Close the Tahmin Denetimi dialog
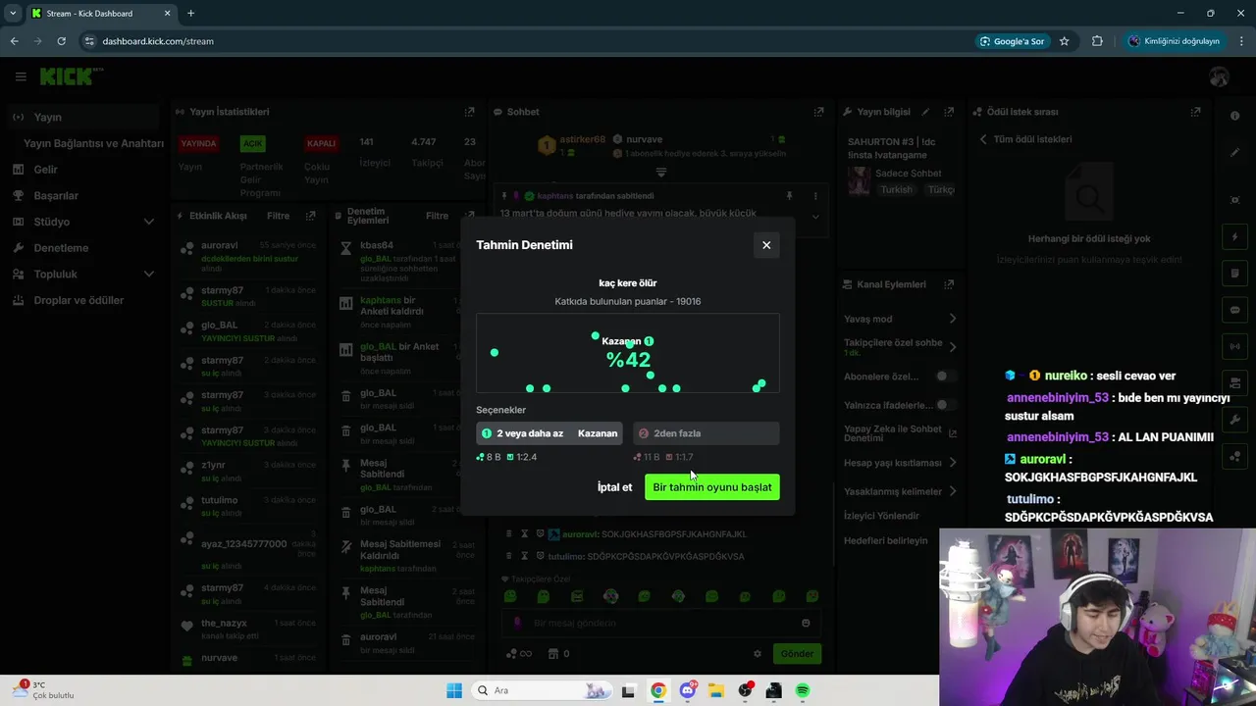 [766, 245]
